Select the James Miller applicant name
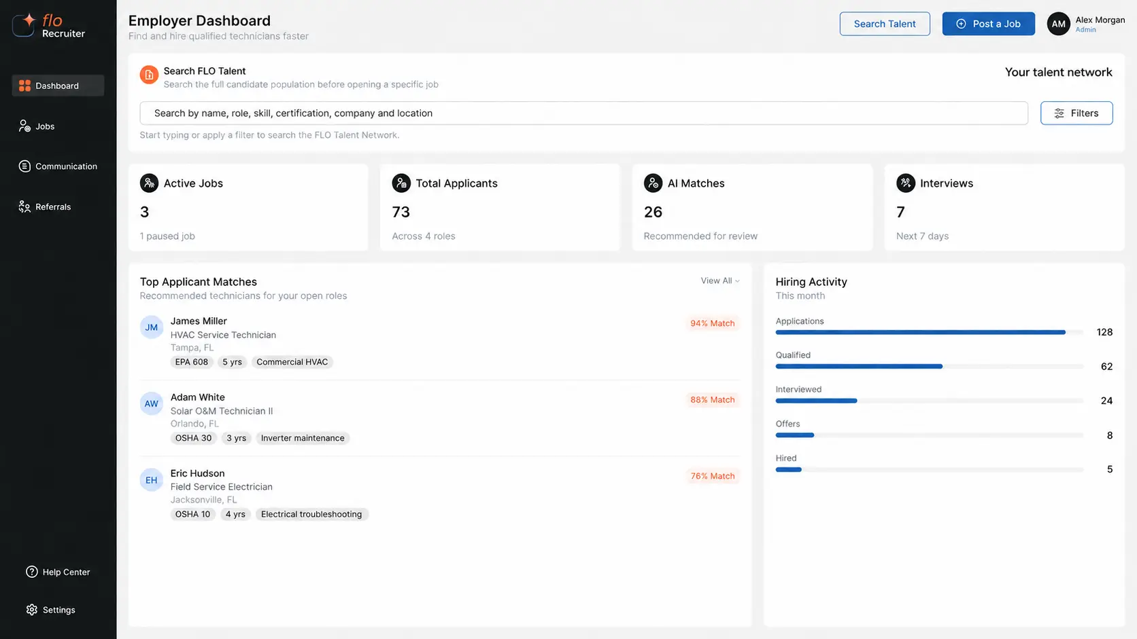The width and height of the screenshot is (1137, 639). [x=199, y=321]
